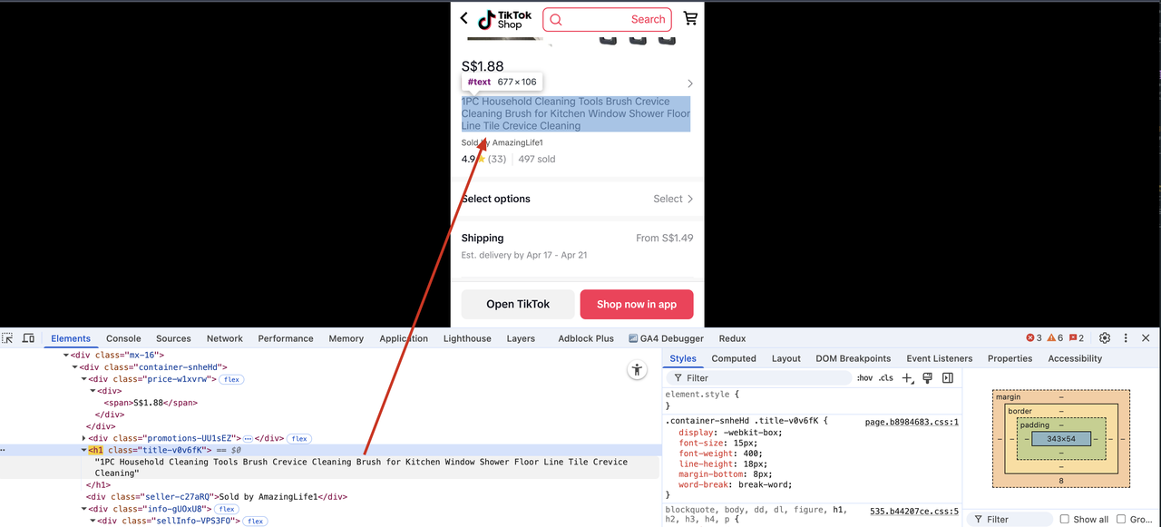Viewport: 1161px width, 527px height.
Task: Click the Shop now in app button
Action: pos(637,304)
